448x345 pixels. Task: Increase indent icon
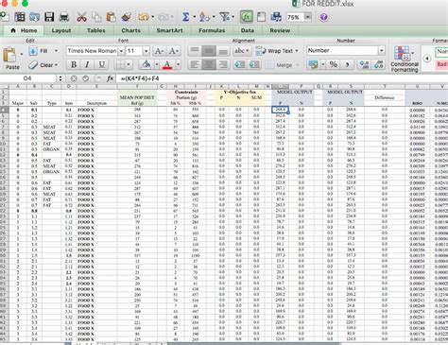click(254, 64)
